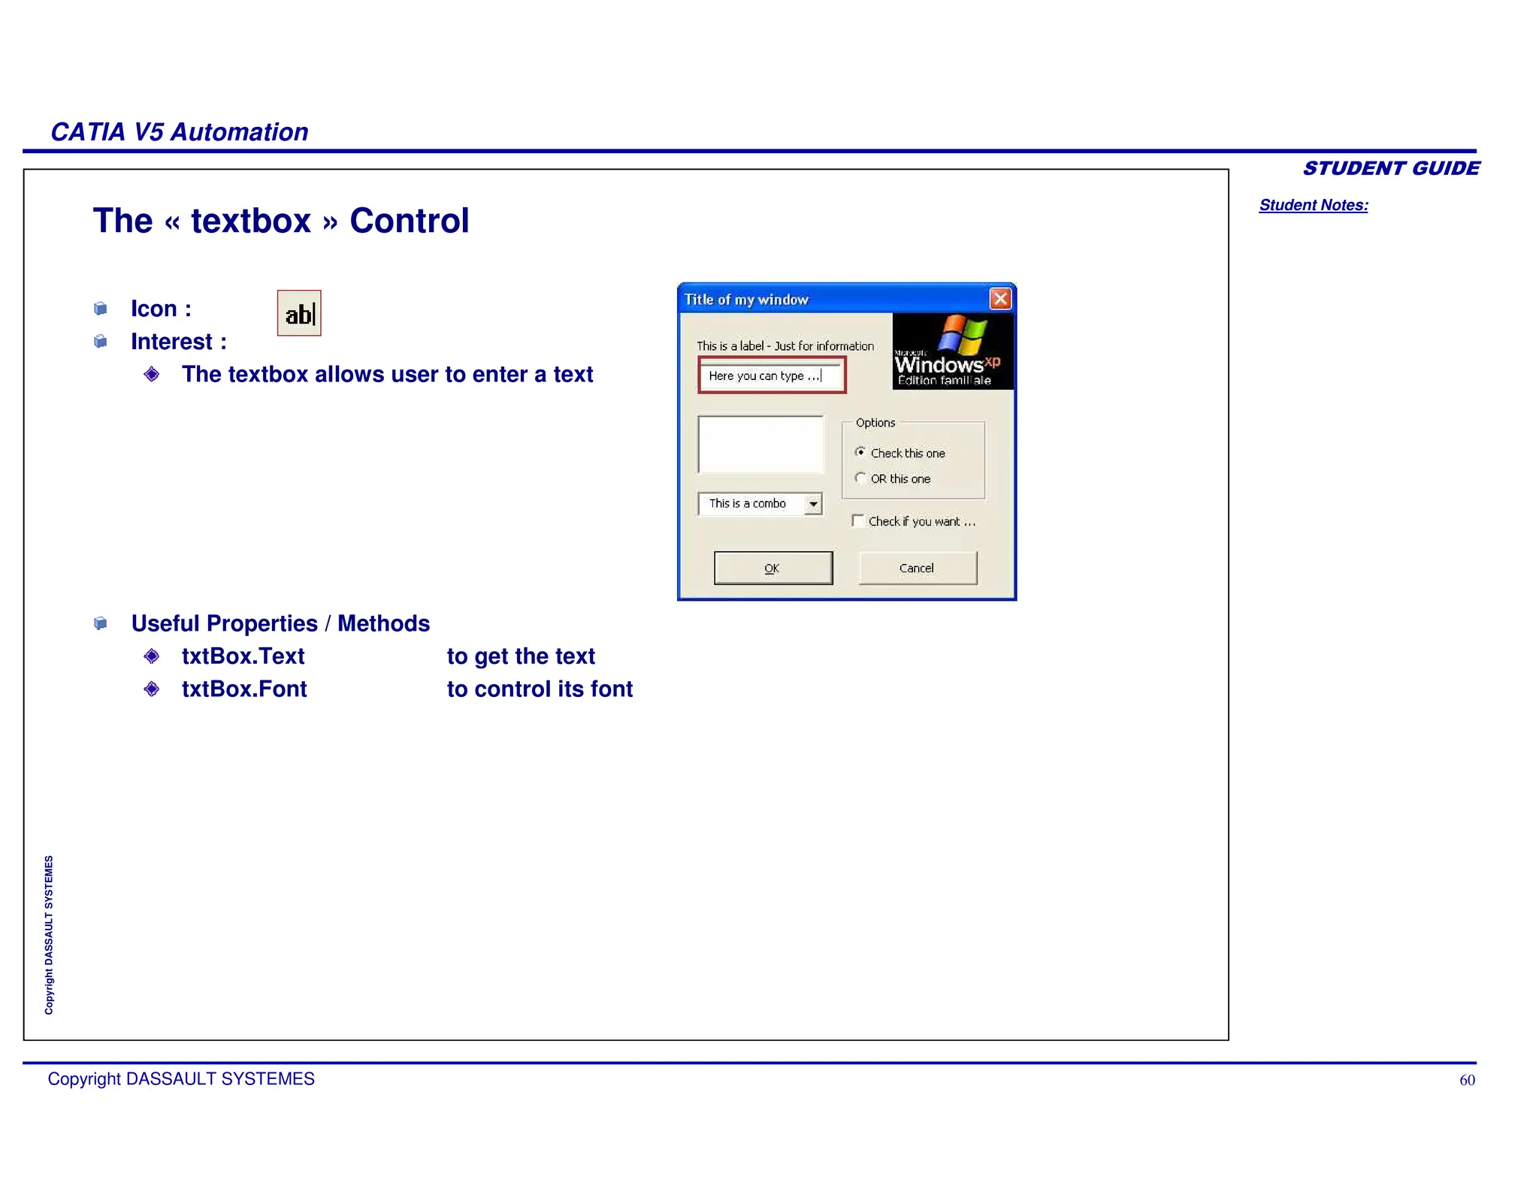The height and width of the screenshot is (1188, 1539).
Task: Click the 'txtBox.Text' property text
Action: click(x=243, y=656)
